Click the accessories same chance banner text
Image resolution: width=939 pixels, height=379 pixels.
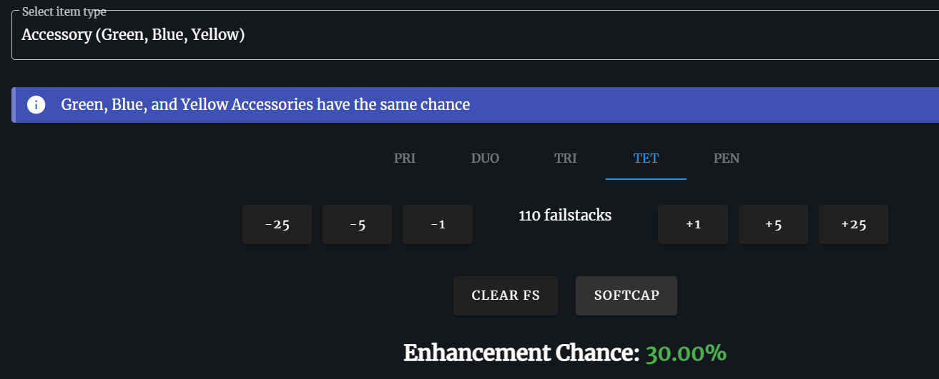tap(265, 105)
